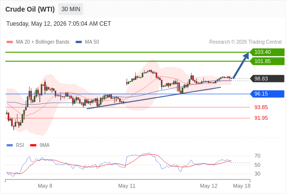Click the 98.83 current price tag

pos(267,79)
